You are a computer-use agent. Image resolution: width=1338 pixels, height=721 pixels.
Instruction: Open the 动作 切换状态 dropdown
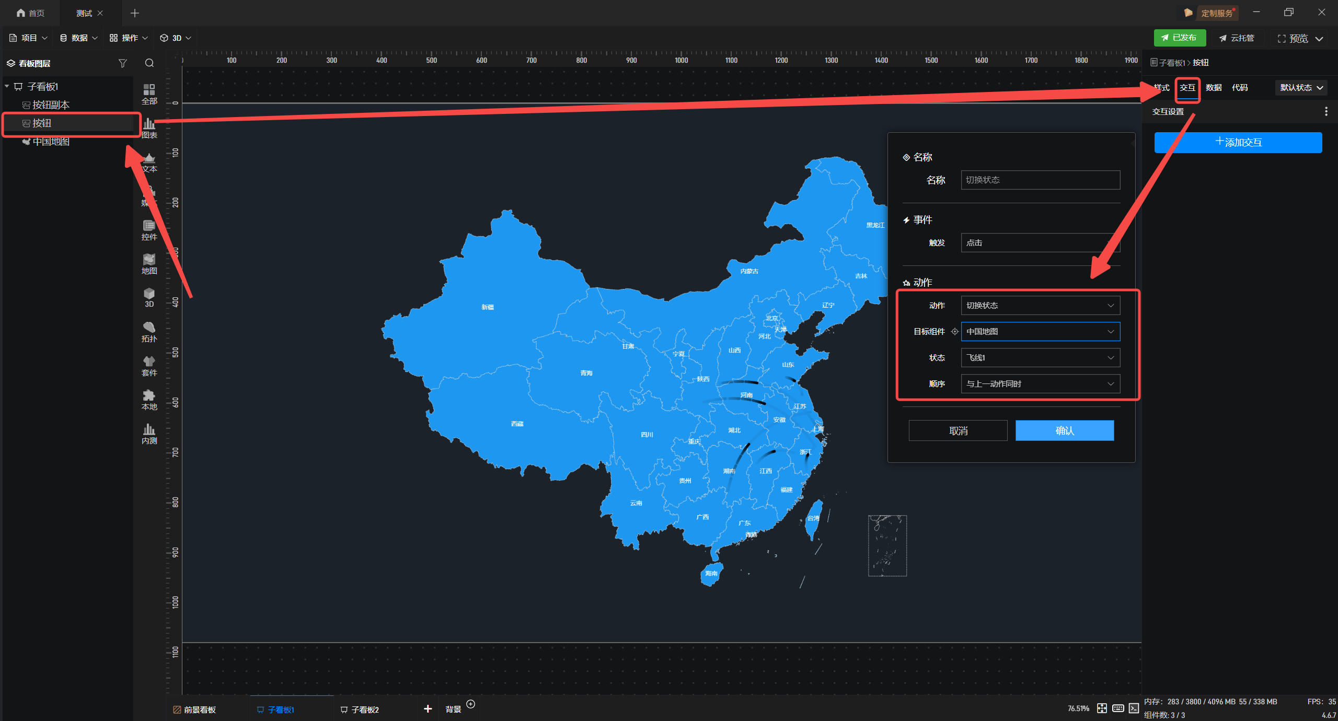[x=1040, y=305]
